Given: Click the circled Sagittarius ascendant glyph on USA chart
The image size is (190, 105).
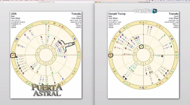Looking at the screenshot, I should [x=13, y=55].
